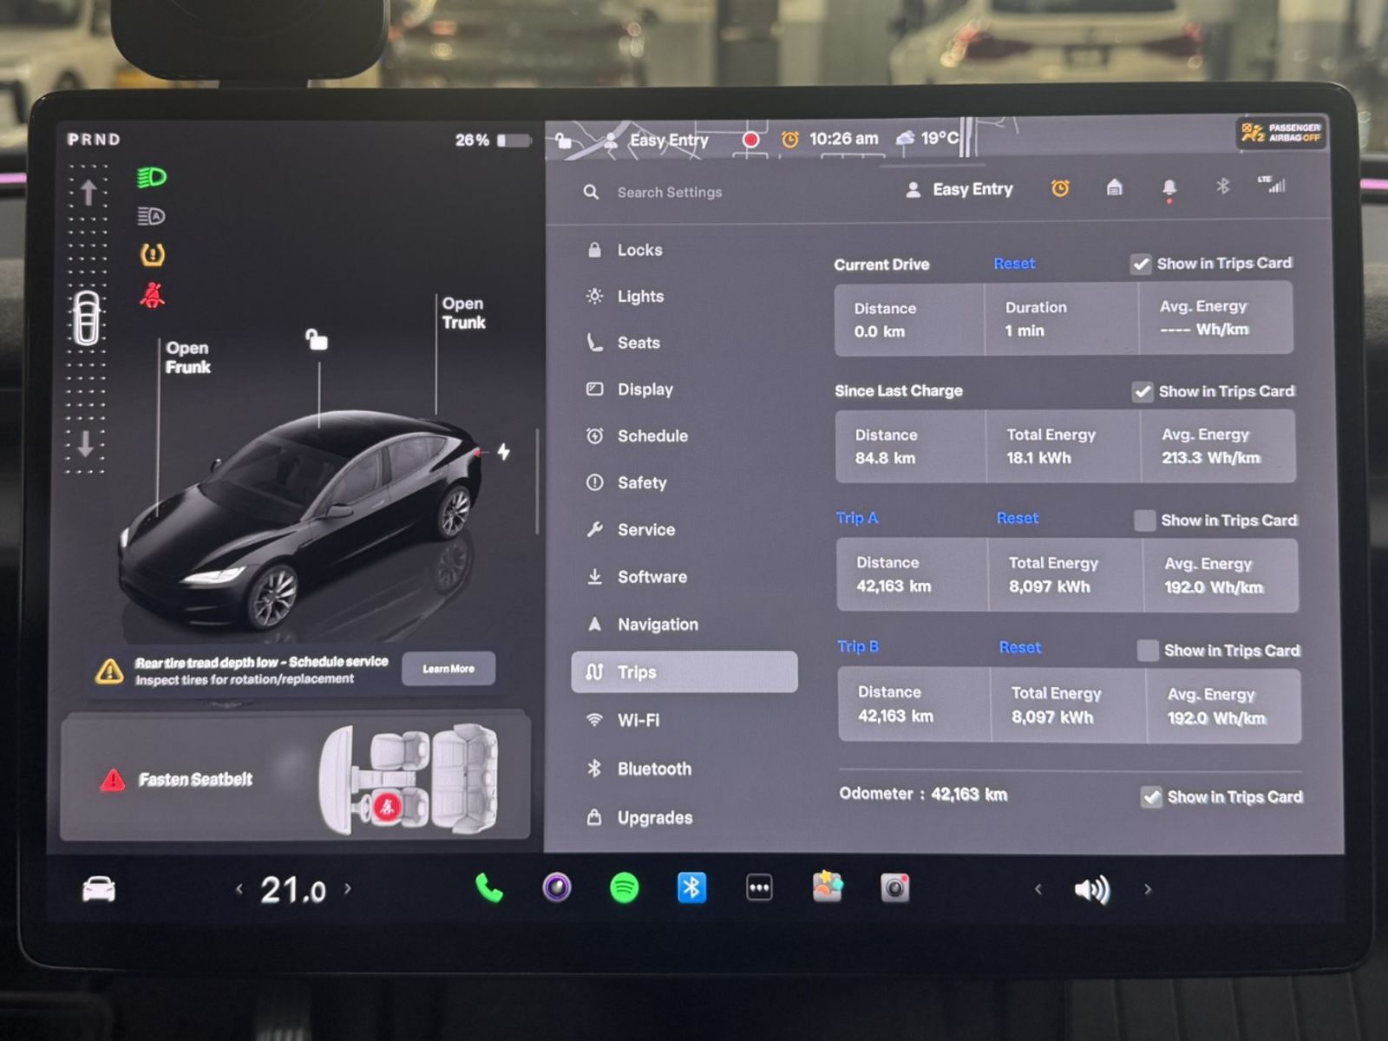Screen dimensions: 1388x1041
Task: Open the Schedule settings menu
Action: [x=685, y=436]
